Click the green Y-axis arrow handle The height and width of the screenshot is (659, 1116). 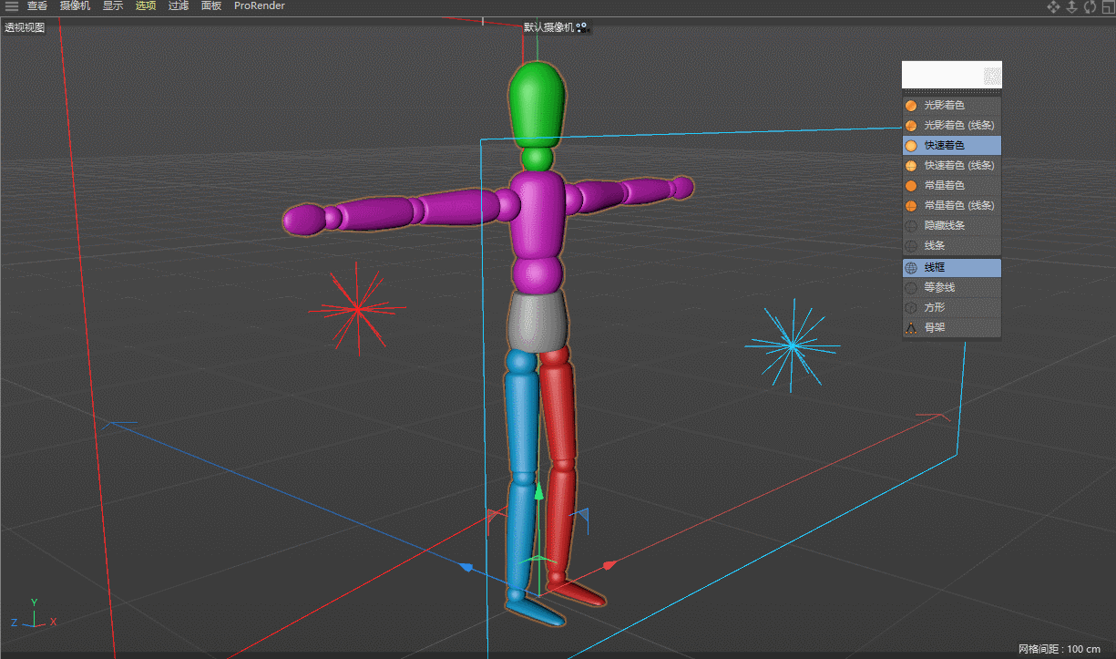coord(538,491)
